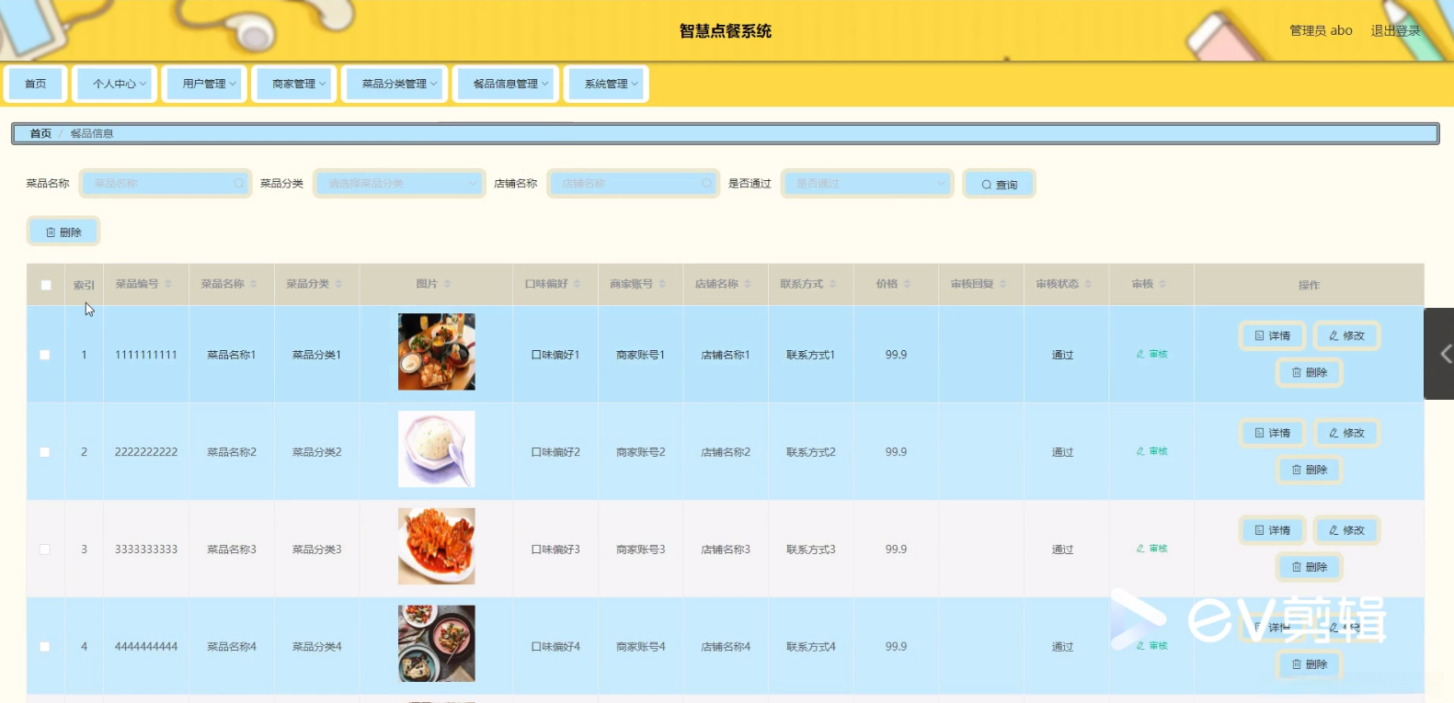Click 删除 for 菜品名称4
The width and height of the screenshot is (1454, 703).
click(x=1310, y=664)
